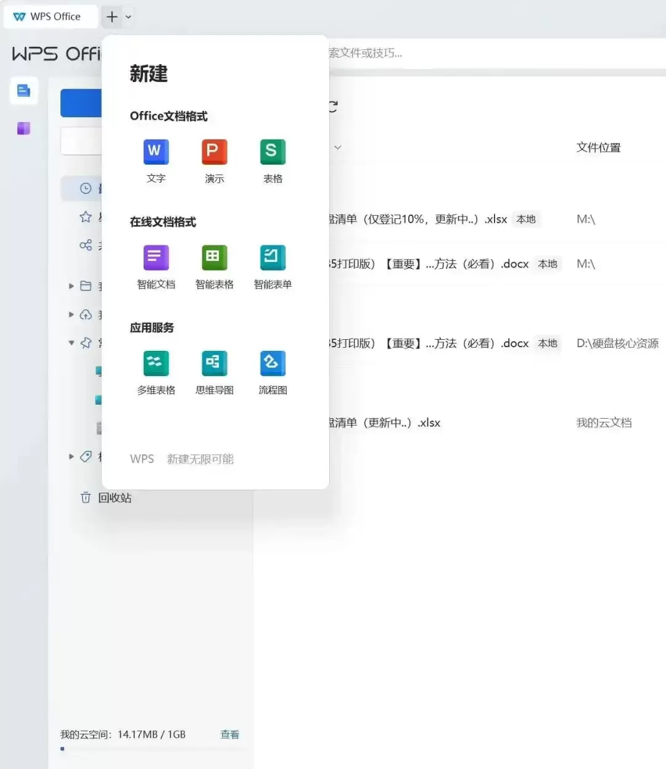
Task: Create a new 智能表格
Action: pyautogui.click(x=214, y=266)
